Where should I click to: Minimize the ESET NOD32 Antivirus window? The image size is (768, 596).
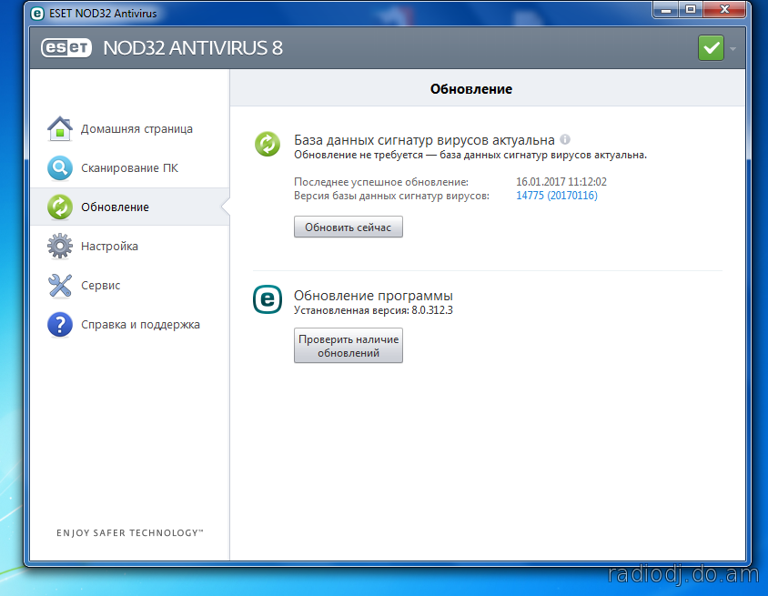(x=666, y=10)
